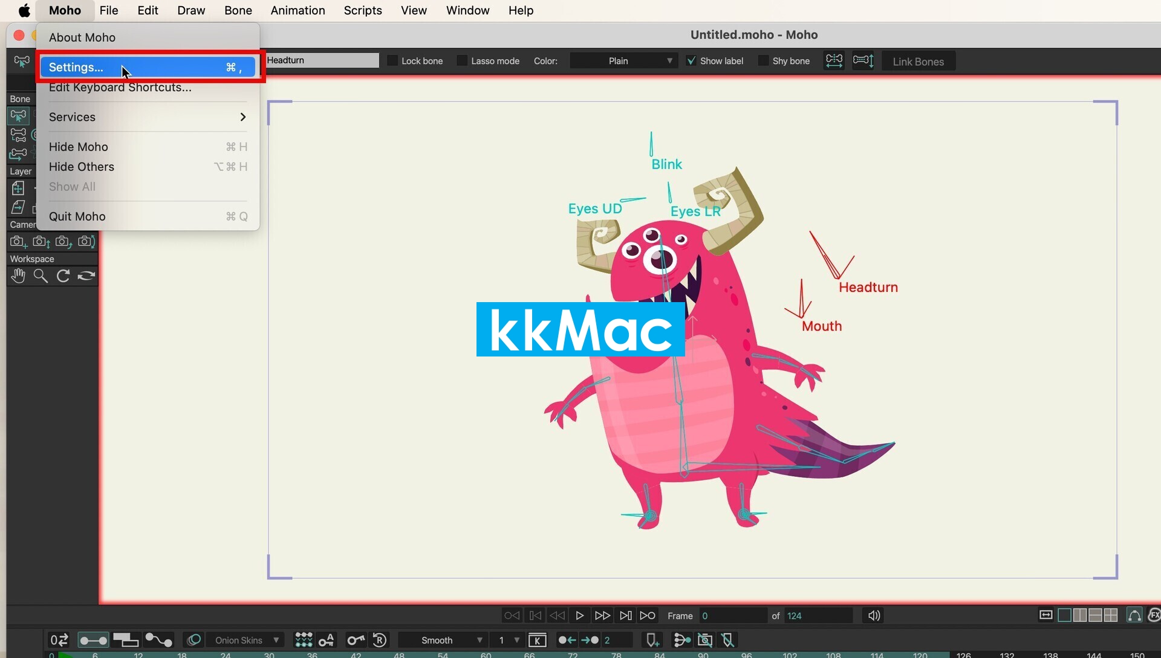Screen dimensions: 1161x658
Task: Click the total frames field showing 124
Action: coord(818,616)
